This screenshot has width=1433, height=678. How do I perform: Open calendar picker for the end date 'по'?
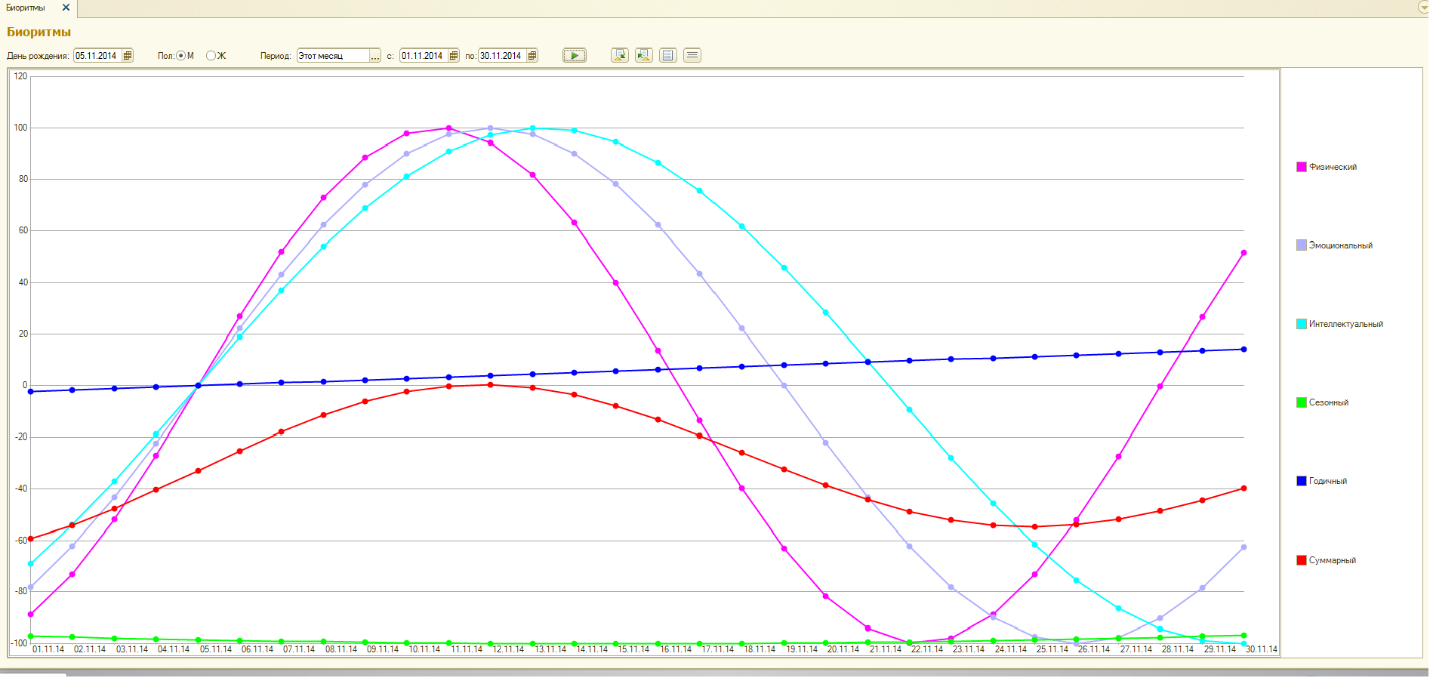[532, 55]
